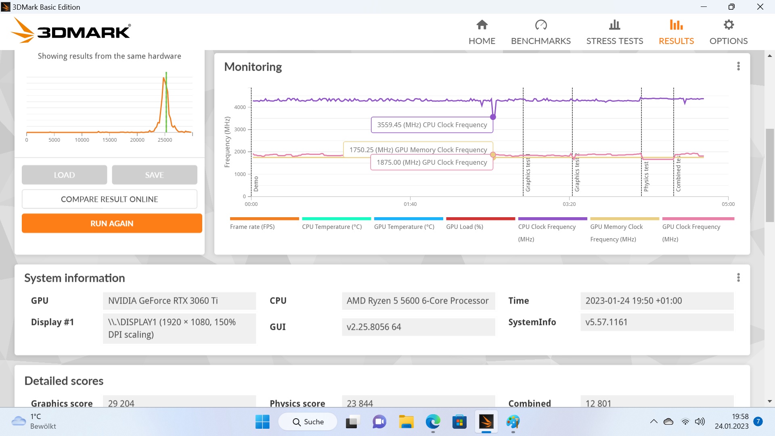Screen dimensions: 775x436
Task: Click the RUN AGAIN button
Action: click(112, 223)
